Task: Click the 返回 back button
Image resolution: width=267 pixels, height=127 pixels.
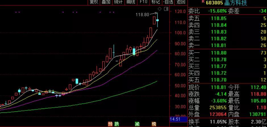Action: click(181, 2)
